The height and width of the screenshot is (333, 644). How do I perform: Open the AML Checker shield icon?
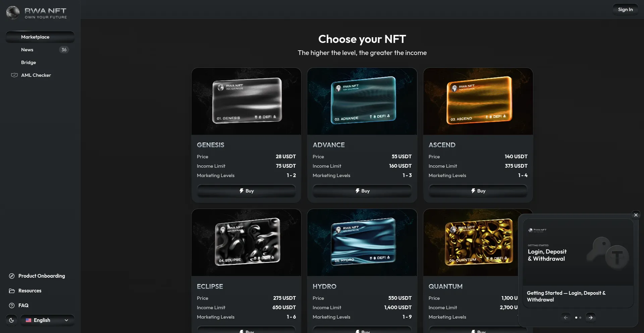(x=14, y=75)
